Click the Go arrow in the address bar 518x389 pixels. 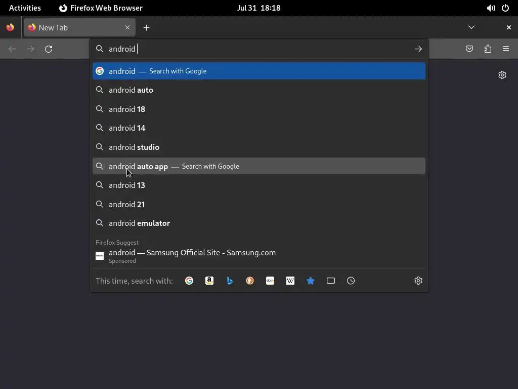pos(418,49)
